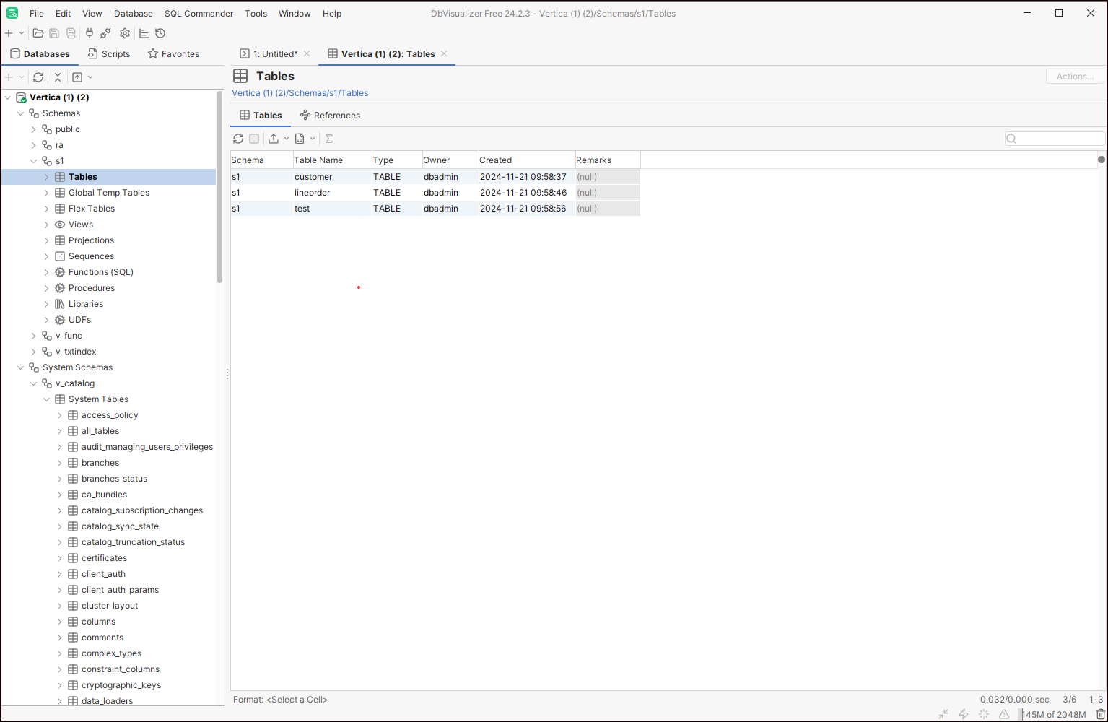
Task: Refresh the database objects tree
Action: [38, 77]
